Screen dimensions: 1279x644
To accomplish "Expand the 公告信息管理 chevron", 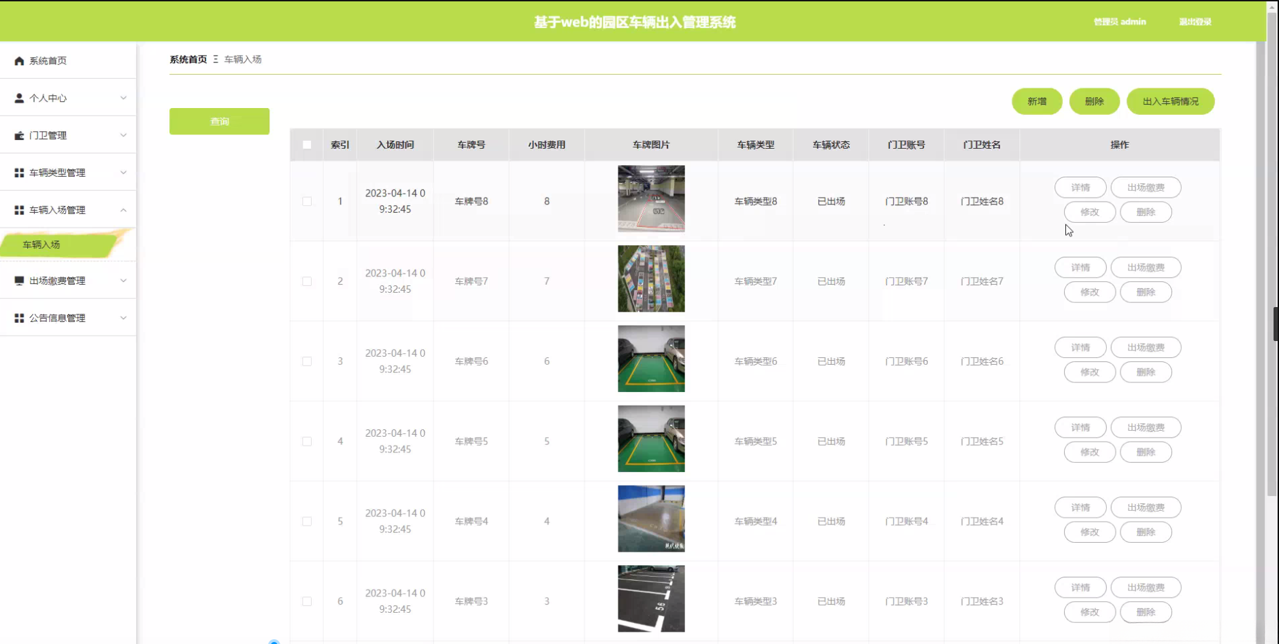I will (123, 318).
